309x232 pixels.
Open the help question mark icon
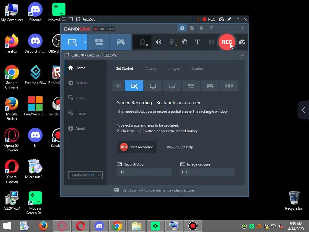point(211,28)
